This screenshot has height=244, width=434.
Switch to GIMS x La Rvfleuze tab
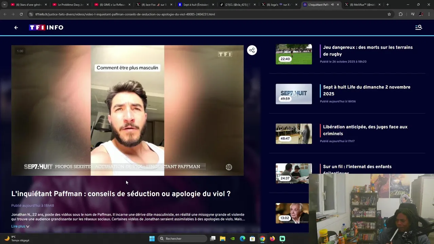tap(112, 5)
